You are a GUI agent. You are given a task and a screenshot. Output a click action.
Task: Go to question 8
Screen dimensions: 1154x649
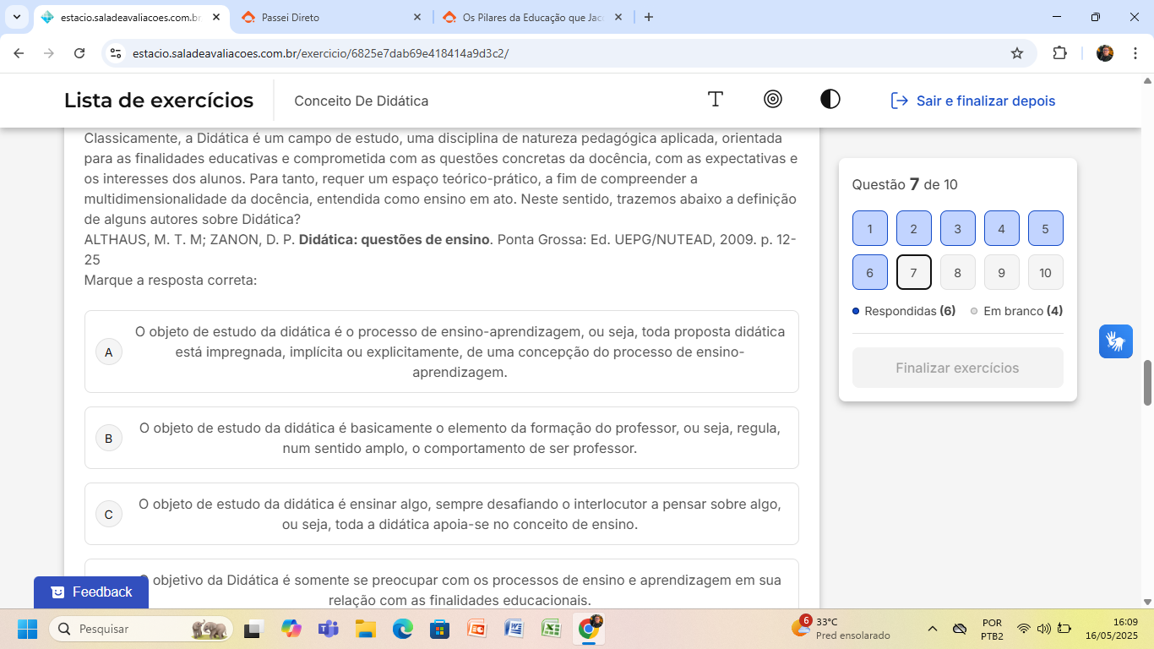coord(957,272)
